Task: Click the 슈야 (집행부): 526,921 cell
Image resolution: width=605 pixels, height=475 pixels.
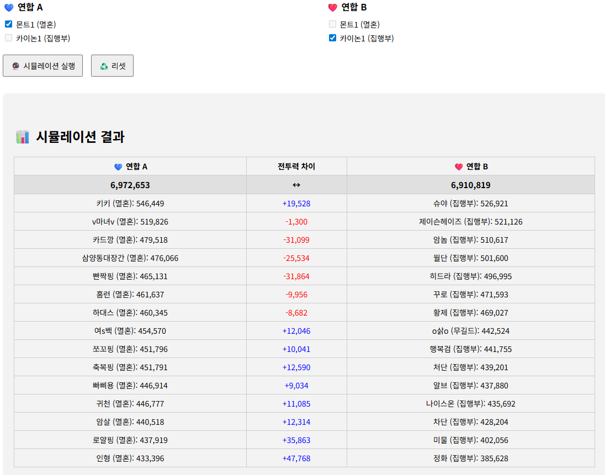Action: 470,203
